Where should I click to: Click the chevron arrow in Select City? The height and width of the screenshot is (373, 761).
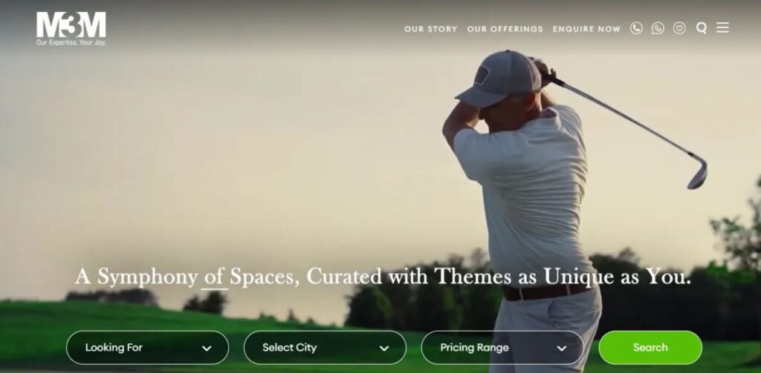(384, 349)
